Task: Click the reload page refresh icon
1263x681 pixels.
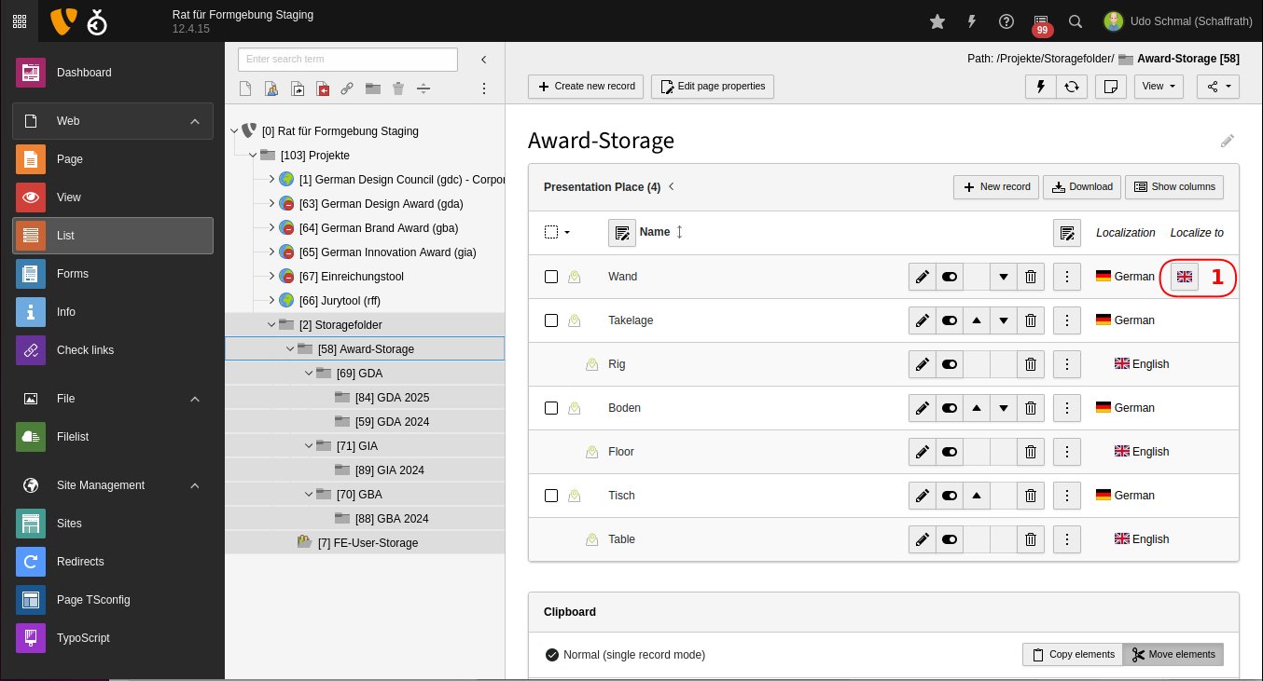Action: pyautogui.click(x=1072, y=87)
